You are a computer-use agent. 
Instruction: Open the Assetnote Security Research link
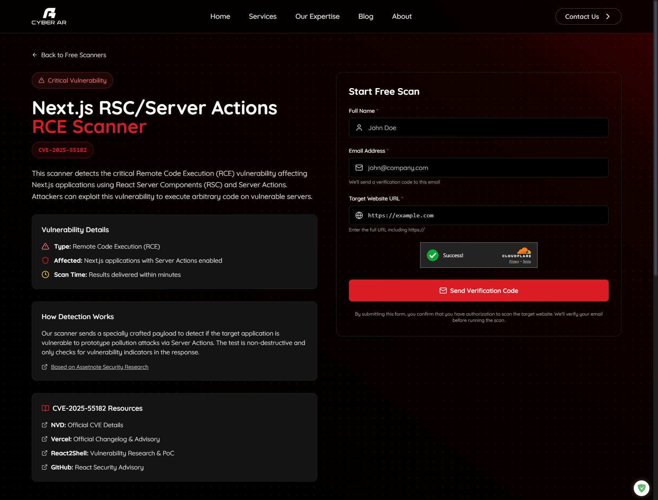click(99, 367)
